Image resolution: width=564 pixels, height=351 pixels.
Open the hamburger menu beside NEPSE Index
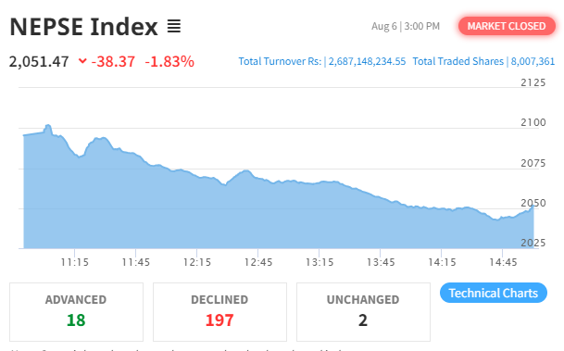(174, 26)
